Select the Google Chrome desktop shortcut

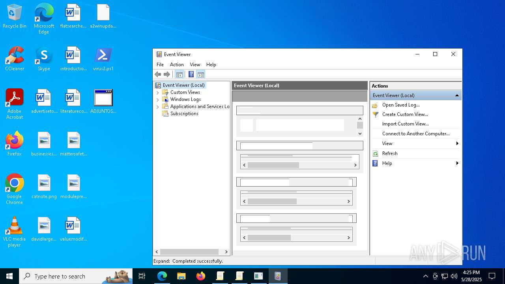tap(15, 189)
